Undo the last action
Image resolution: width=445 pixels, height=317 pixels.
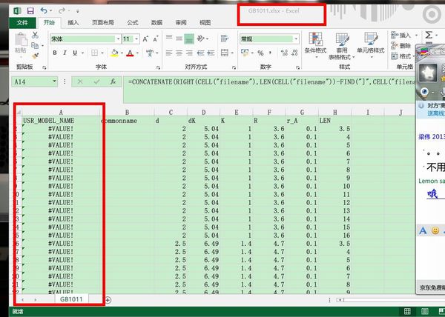[x=44, y=11]
